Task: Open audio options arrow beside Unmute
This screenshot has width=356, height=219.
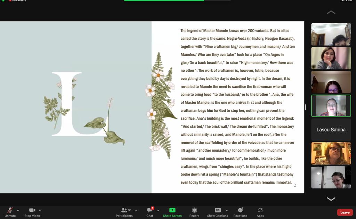Action: pyautogui.click(x=18, y=210)
